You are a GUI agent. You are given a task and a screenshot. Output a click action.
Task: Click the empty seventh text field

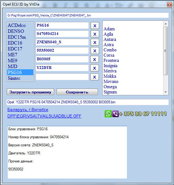tap(62, 77)
